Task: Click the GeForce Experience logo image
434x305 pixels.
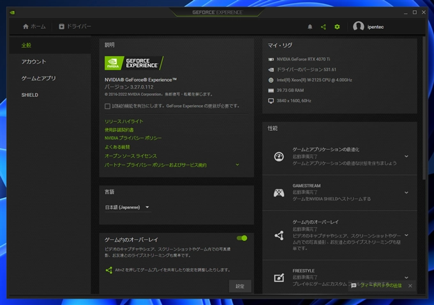Action: 134,63
